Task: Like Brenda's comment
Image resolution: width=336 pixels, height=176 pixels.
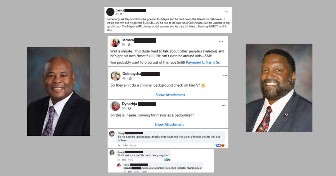Action: 124,160
